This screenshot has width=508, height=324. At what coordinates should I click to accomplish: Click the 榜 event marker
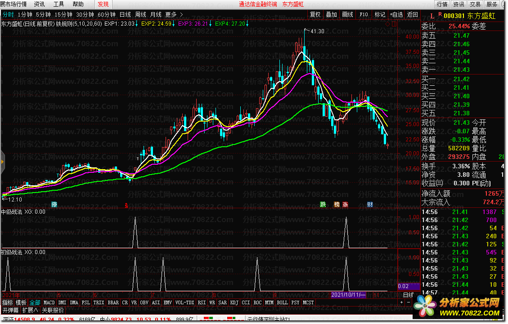[337, 205]
